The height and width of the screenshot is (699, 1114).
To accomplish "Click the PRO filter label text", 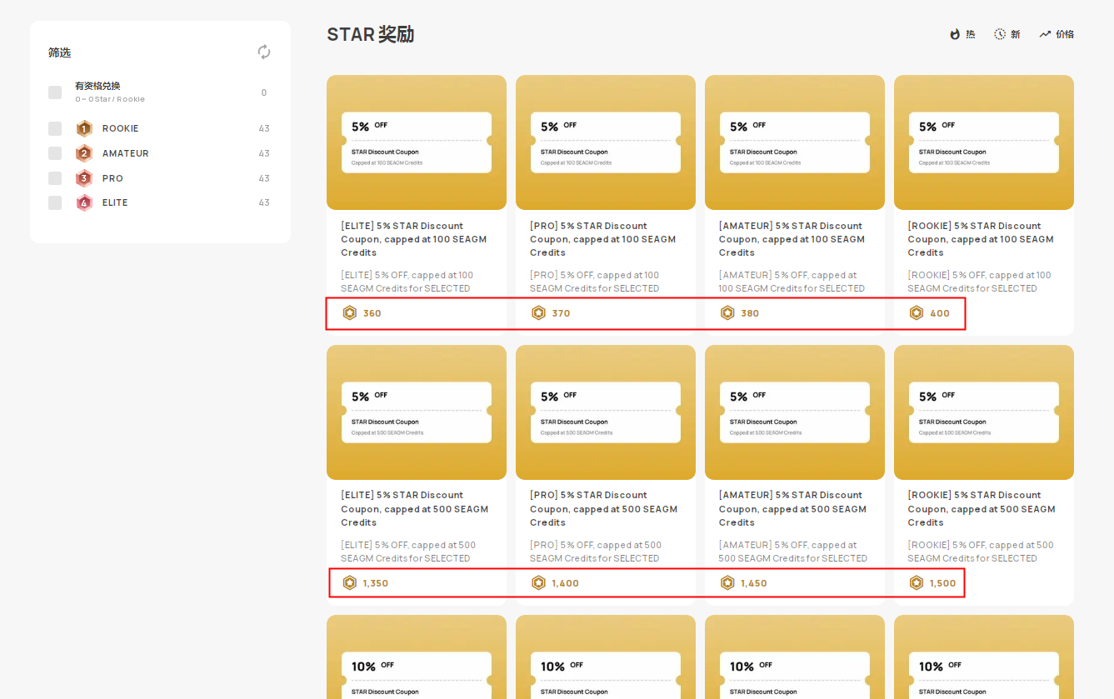I will point(112,178).
